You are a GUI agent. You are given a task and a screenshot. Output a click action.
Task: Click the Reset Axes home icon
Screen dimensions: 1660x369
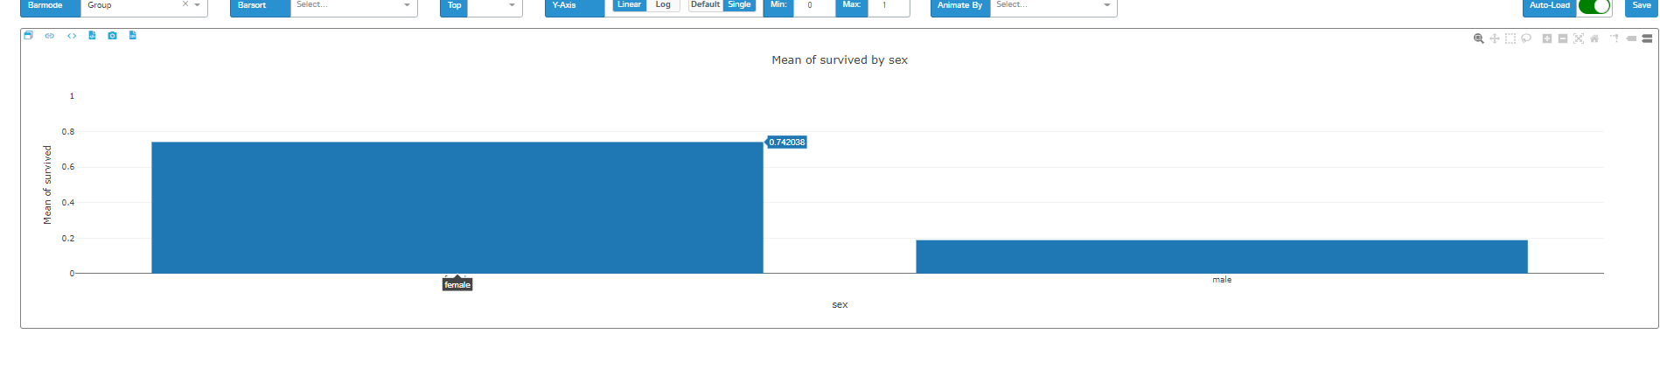(1594, 38)
